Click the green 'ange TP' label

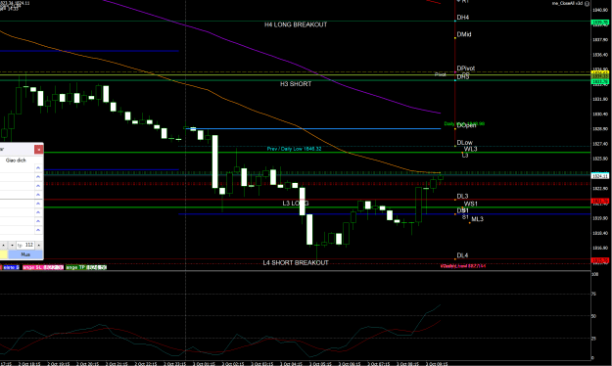(86, 267)
